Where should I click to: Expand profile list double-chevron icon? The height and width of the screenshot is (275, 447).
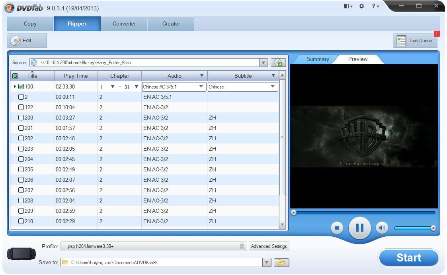click(242, 246)
